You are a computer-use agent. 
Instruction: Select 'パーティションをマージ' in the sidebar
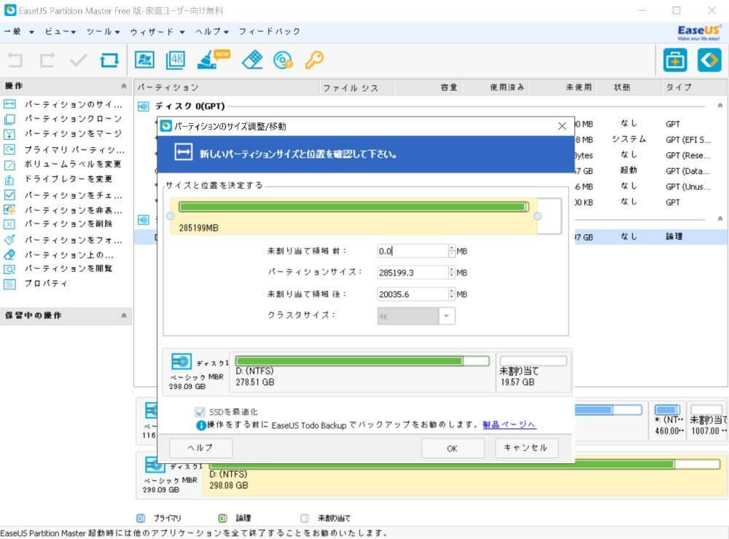(73, 134)
